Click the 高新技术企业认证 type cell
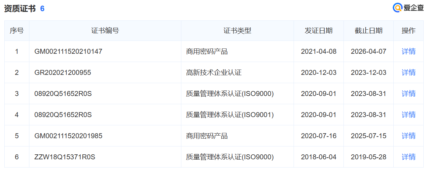429x188 pixels. tap(214, 73)
